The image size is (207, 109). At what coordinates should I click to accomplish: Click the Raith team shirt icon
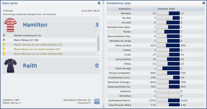tap(10, 66)
